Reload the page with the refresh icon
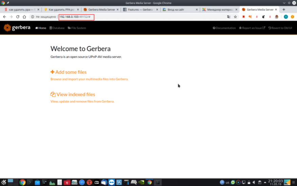The image size is (297, 186). point(18,17)
